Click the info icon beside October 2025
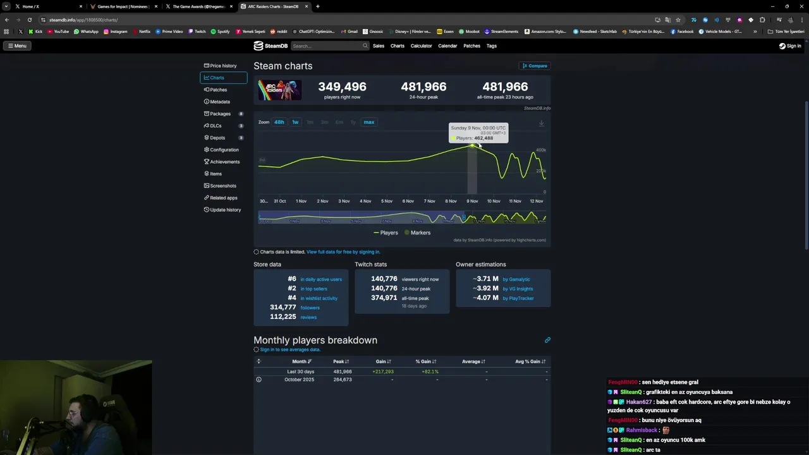This screenshot has width=809, height=455. click(x=259, y=379)
